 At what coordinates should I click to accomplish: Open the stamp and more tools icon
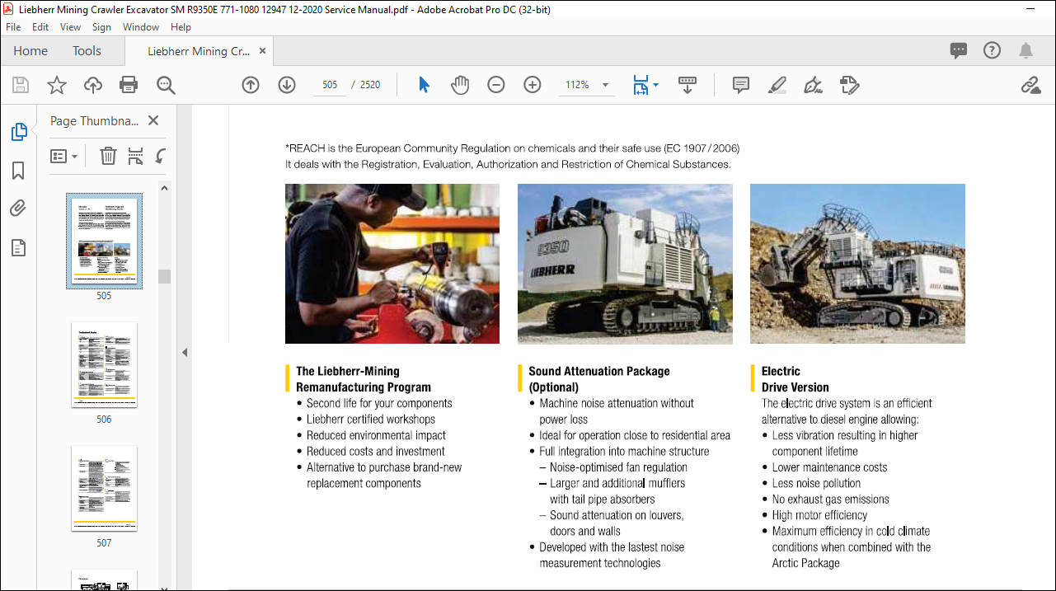click(850, 85)
